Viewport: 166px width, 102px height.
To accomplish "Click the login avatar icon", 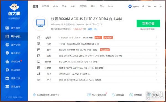I will point(130,6).
